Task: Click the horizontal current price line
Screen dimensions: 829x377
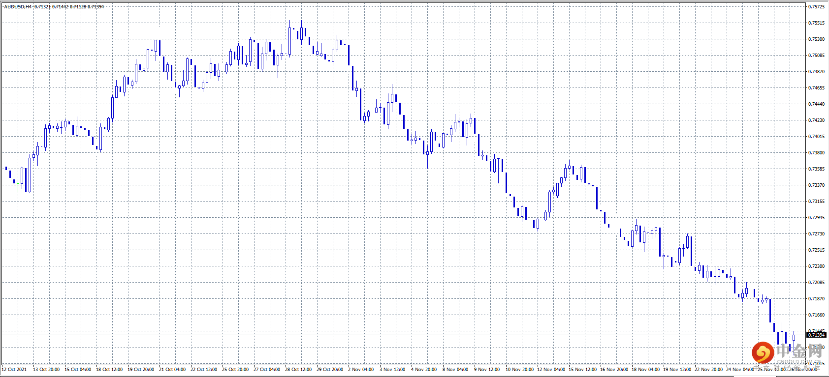Action: (x=394, y=335)
